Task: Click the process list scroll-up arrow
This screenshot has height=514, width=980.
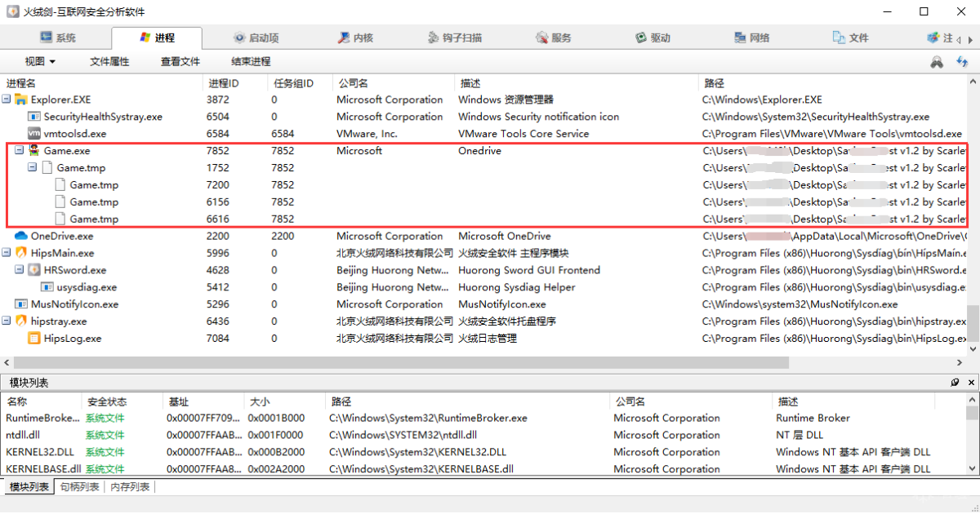Action: pyautogui.click(x=973, y=82)
